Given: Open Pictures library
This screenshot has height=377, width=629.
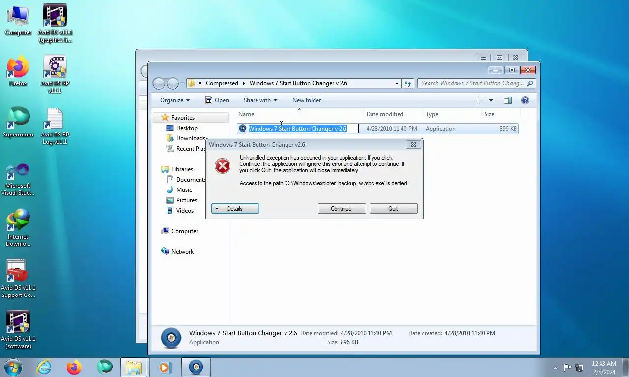Looking at the screenshot, I should (186, 200).
